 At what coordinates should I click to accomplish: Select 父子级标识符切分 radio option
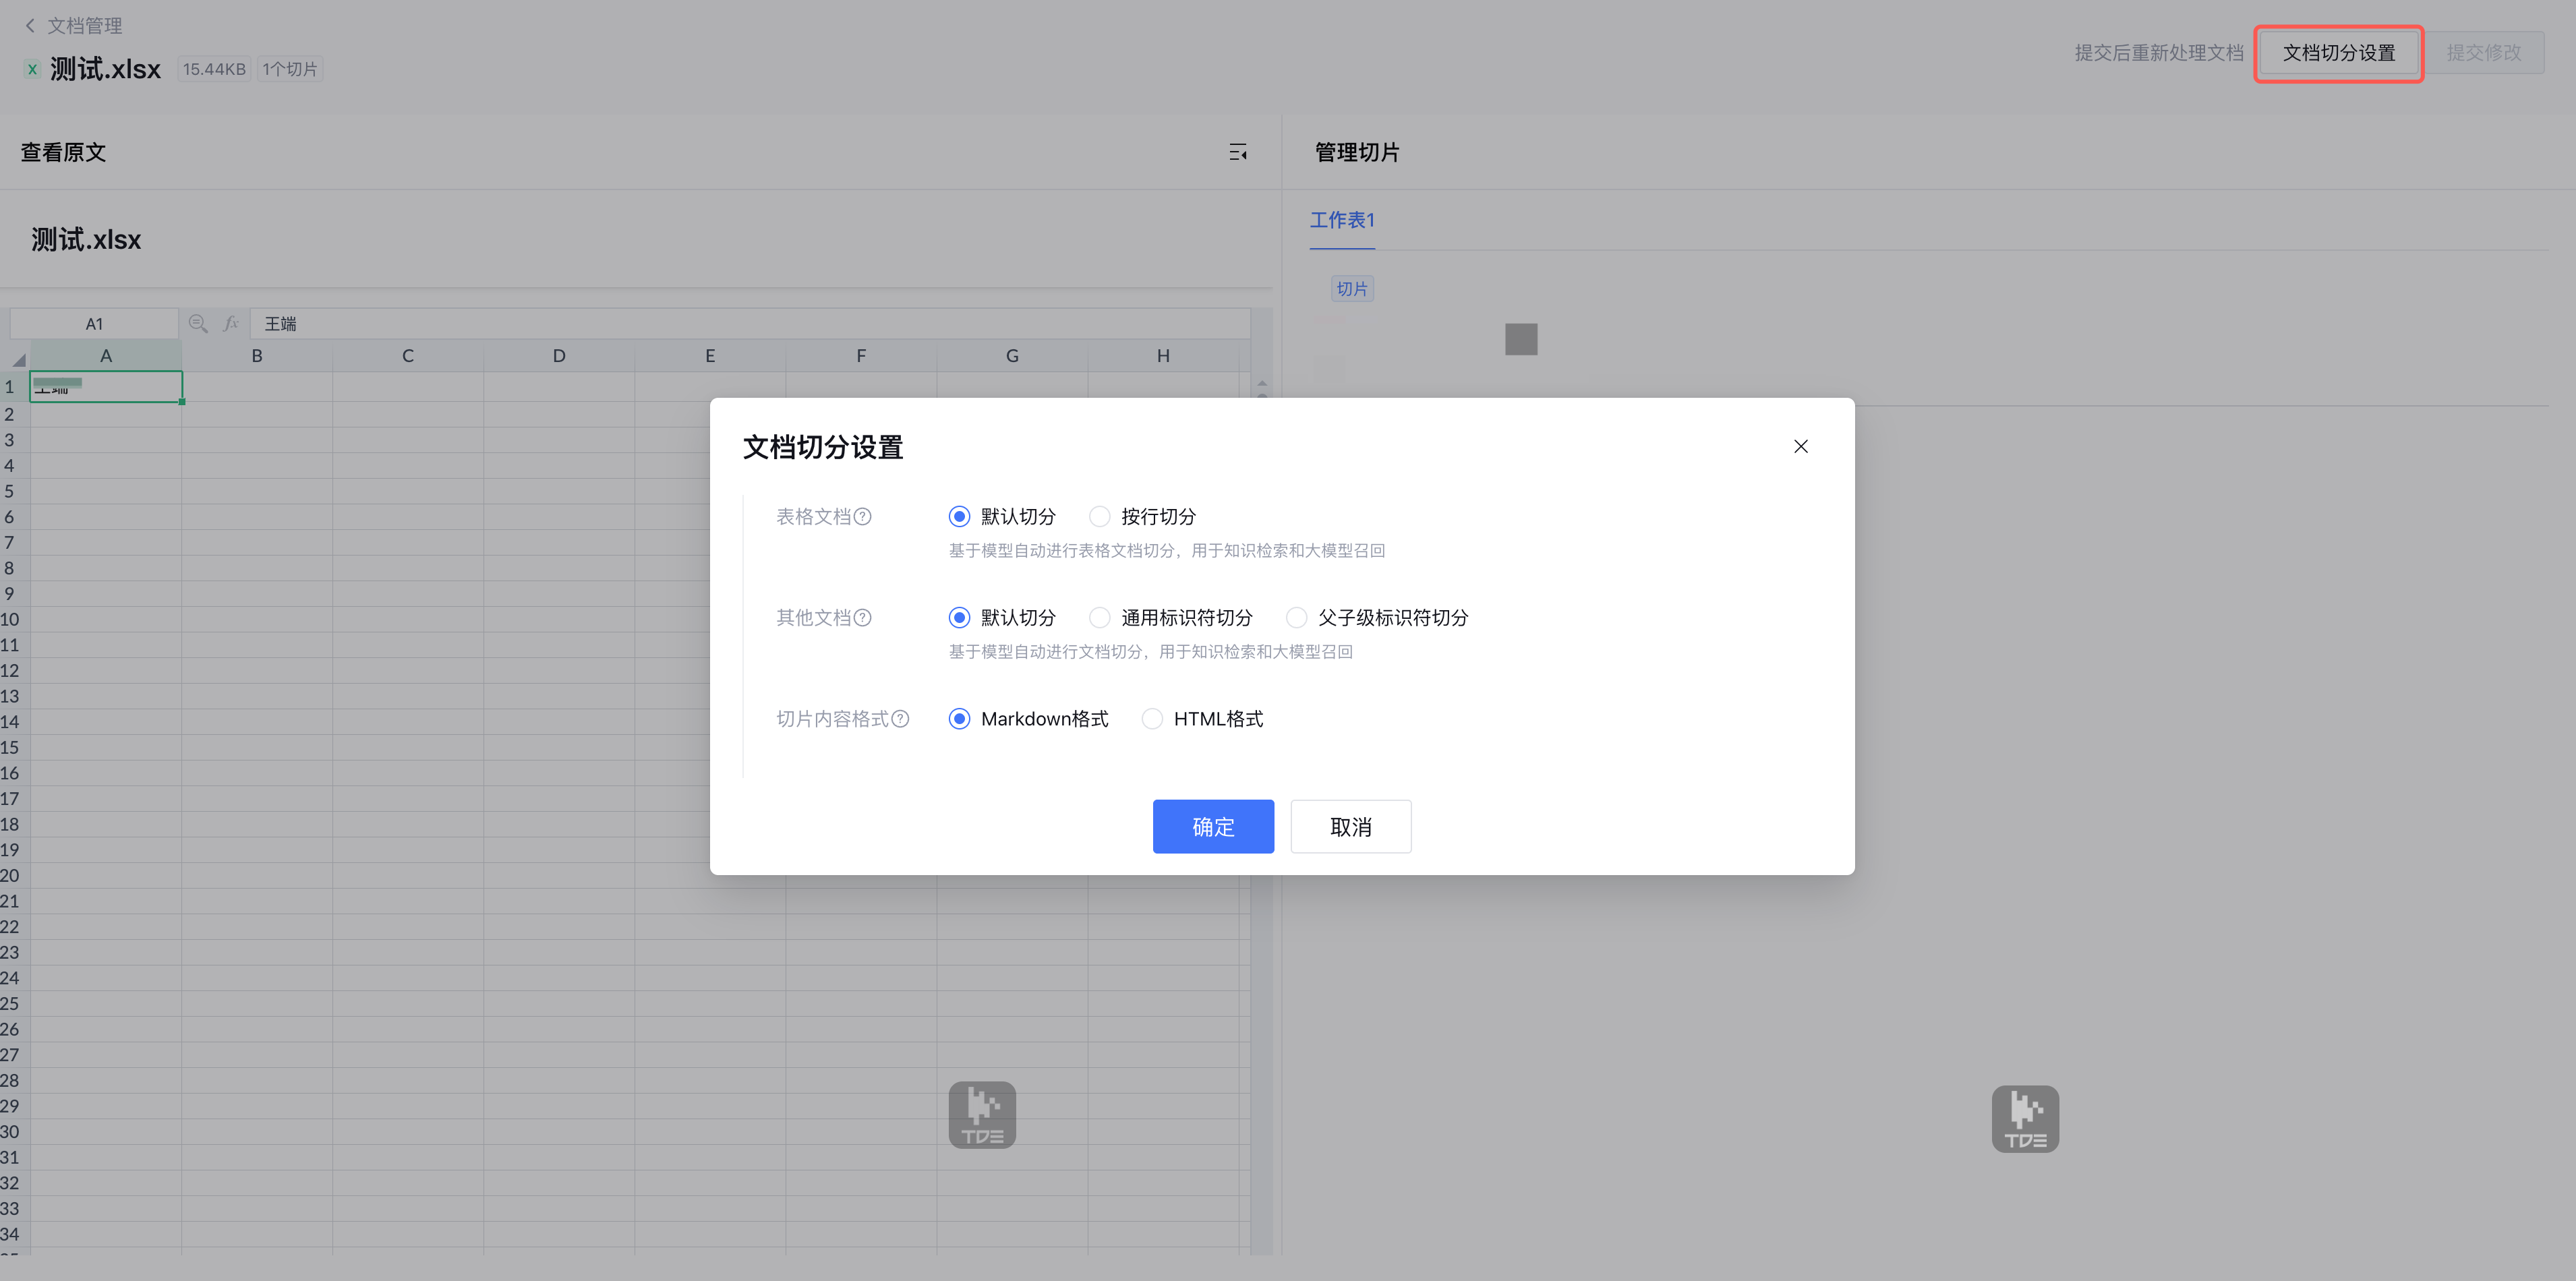(x=1296, y=617)
